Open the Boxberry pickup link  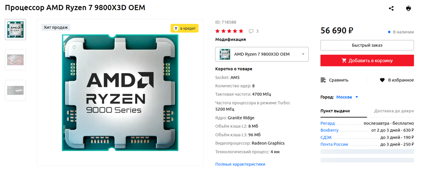click(x=329, y=130)
